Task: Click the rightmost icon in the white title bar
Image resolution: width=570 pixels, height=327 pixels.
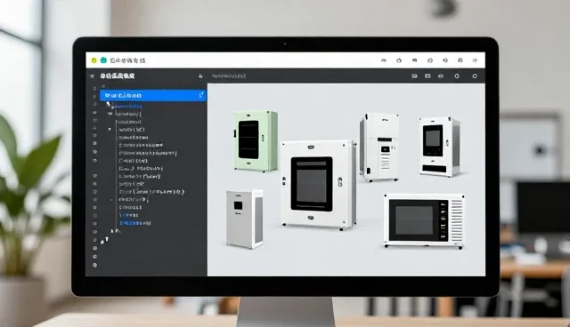Action: point(475,60)
